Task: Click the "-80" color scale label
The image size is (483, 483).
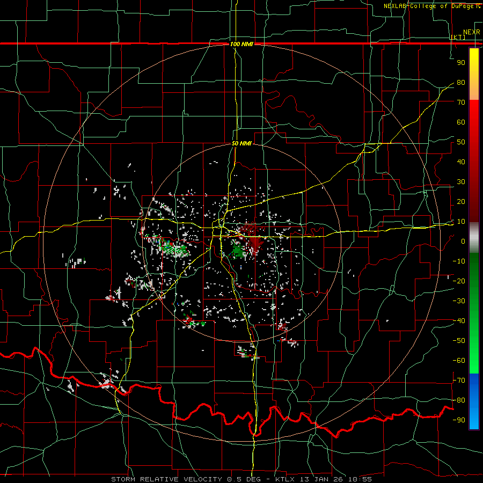Action: tap(459, 400)
